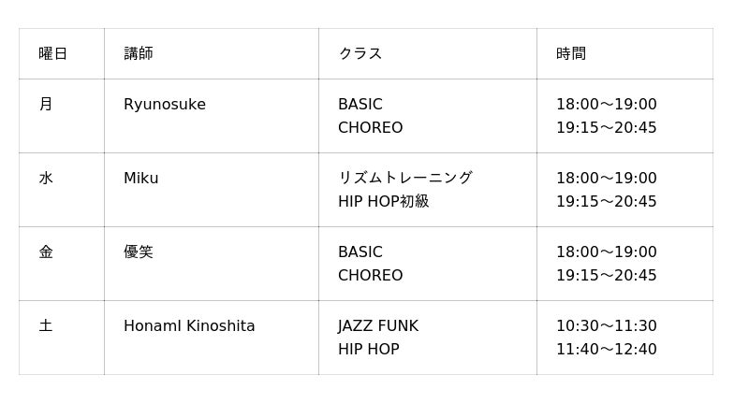Click the リズムトレーニング class entry
This screenshot has height=403, width=749.
[x=405, y=178]
